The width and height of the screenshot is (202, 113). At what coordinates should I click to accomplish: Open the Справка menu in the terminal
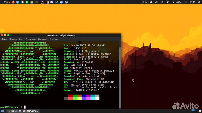54,39
